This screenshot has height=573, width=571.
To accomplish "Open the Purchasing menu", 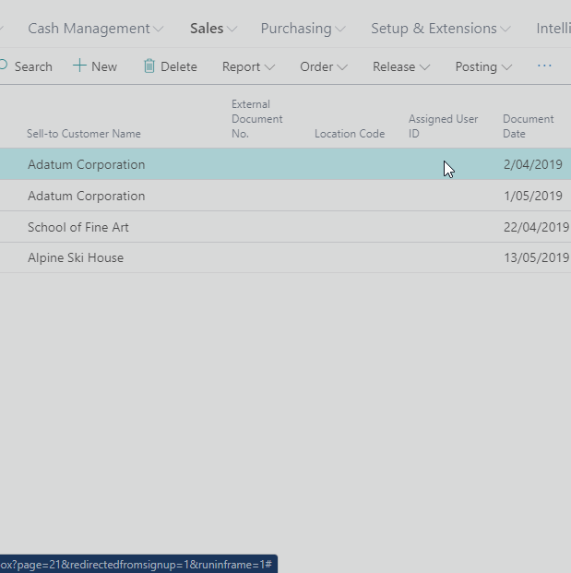I will (303, 29).
